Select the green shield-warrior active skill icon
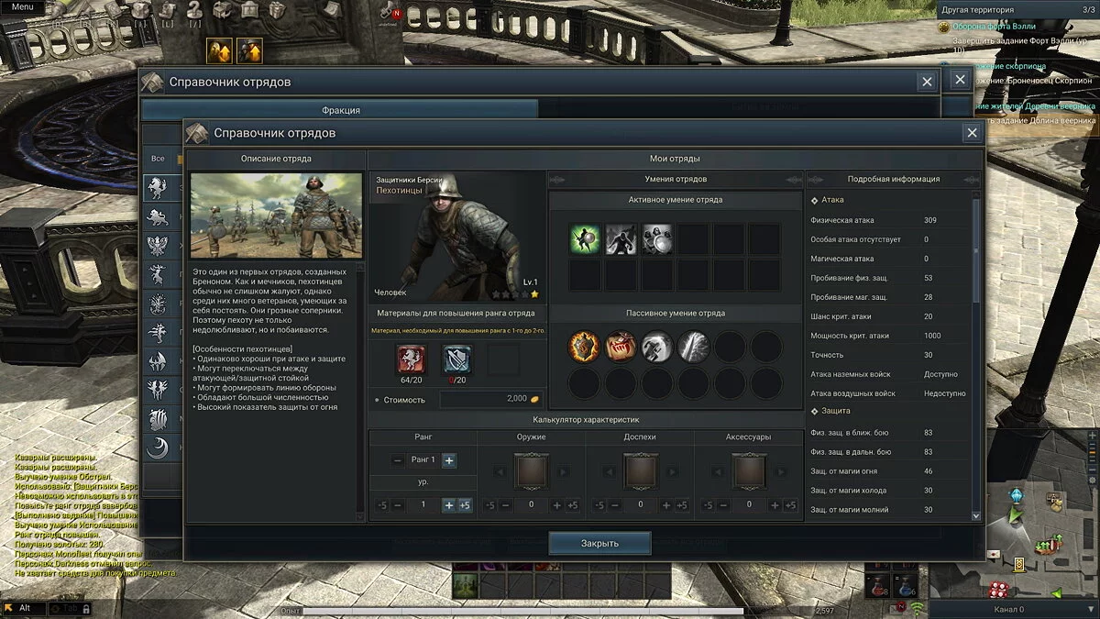Screen dimensions: 1100x619 click(x=584, y=239)
